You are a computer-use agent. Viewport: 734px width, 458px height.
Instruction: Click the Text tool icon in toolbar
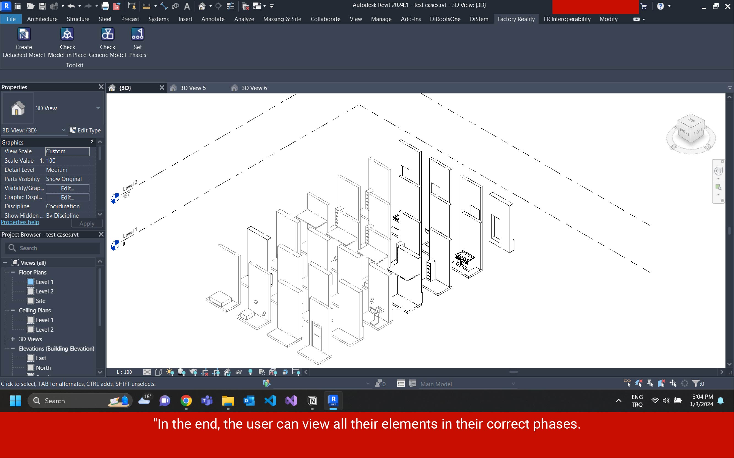point(187,6)
